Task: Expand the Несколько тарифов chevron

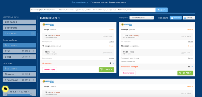Action: 192,67
